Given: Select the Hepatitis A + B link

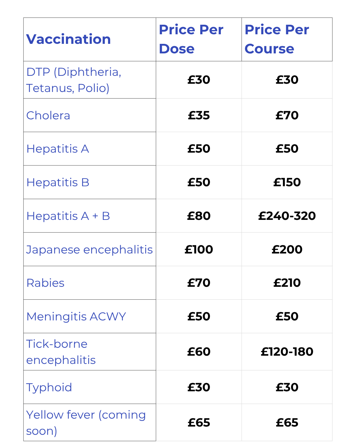Looking at the screenshot, I should (x=68, y=216).
